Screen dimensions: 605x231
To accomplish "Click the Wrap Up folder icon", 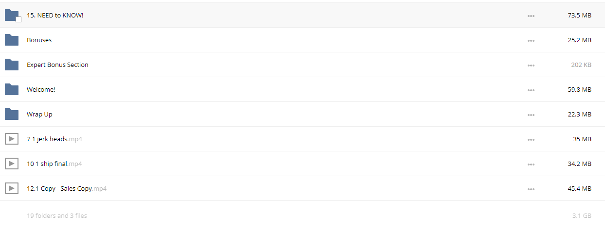I will pyautogui.click(x=11, y=114).
